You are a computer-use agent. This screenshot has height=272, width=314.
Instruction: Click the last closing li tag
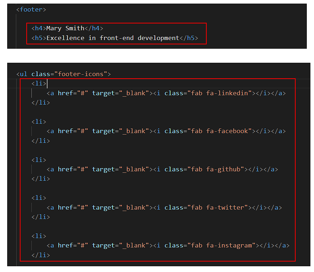click(40, 255)
